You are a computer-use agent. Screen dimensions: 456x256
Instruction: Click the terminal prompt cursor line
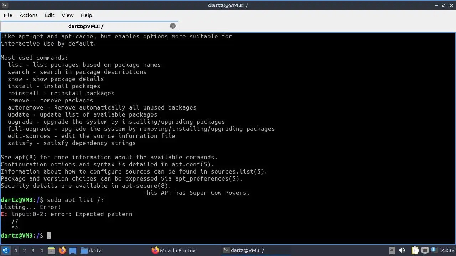[x=26, y=235]
